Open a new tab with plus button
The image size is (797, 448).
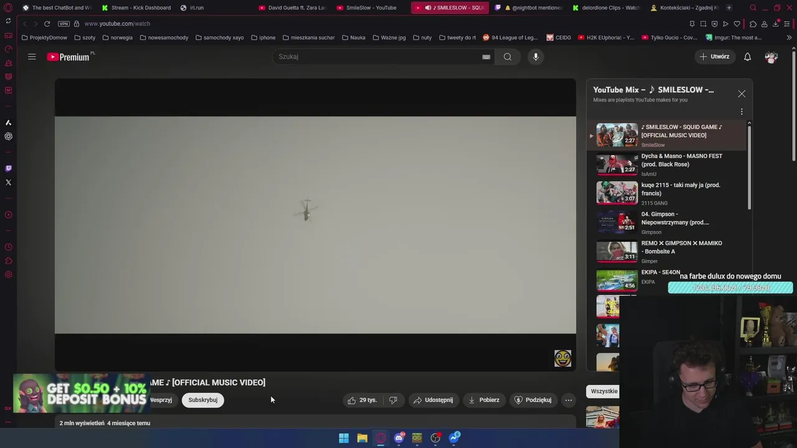[x=729, y=7]
